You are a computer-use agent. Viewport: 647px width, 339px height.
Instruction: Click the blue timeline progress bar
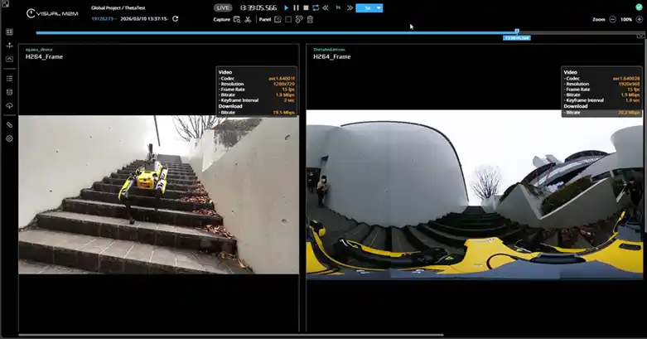(276, 32)
